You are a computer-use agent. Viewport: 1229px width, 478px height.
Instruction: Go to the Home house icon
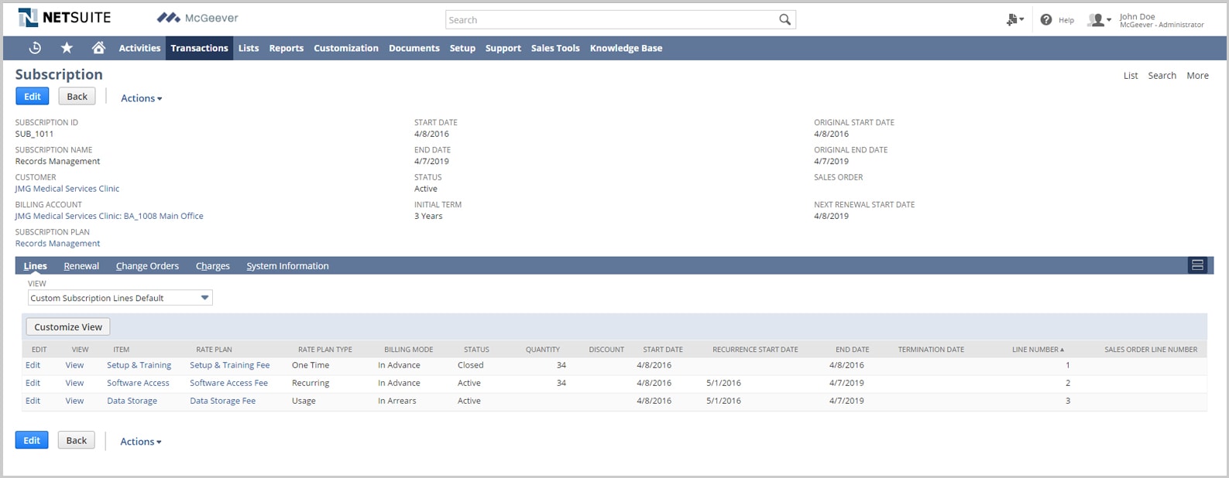pyautogui.click(x=98, y=48)
